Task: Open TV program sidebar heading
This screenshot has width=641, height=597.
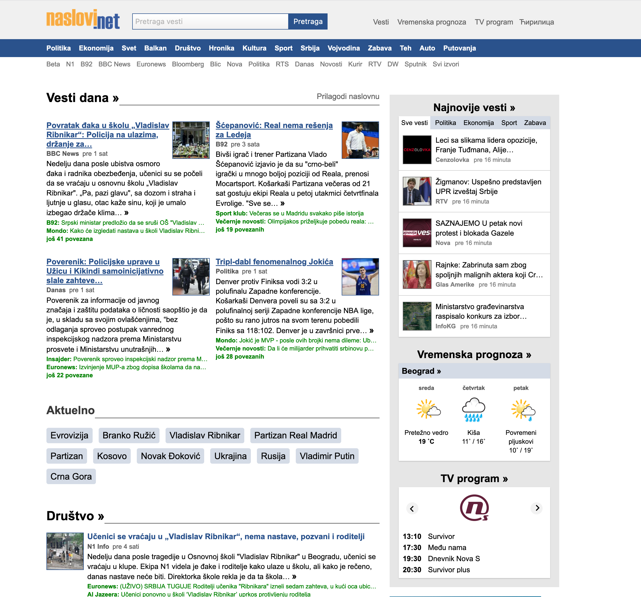Action: [474, 478]
